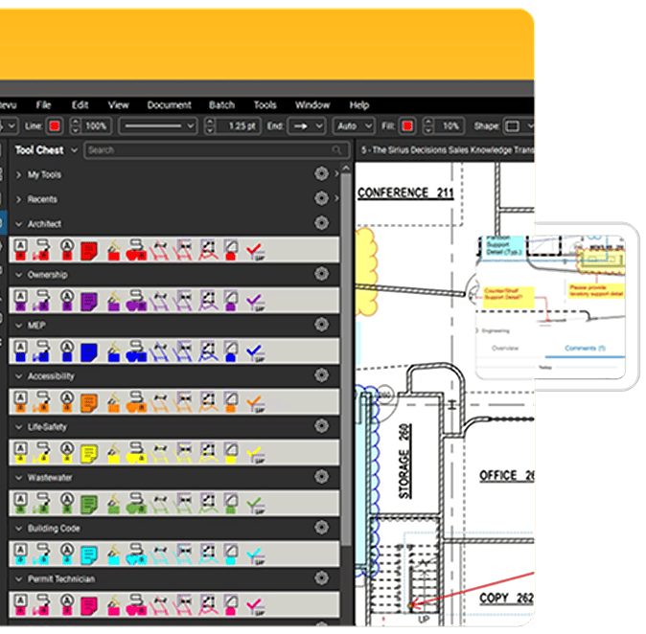646x634 pixels.
Task: Select the red checkmark stamp in Architect row
Action: click(256, 252)
